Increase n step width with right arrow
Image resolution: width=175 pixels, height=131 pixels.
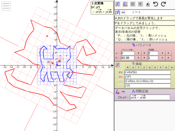click(x=169, y=53)
